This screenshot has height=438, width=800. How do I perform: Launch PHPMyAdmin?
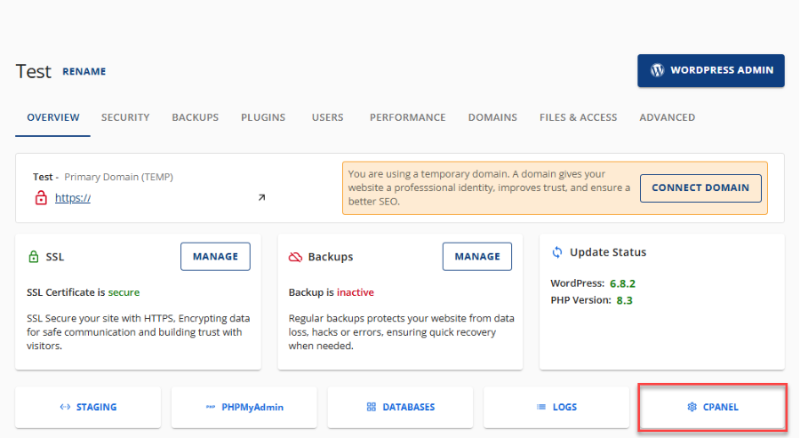[244, 407]
